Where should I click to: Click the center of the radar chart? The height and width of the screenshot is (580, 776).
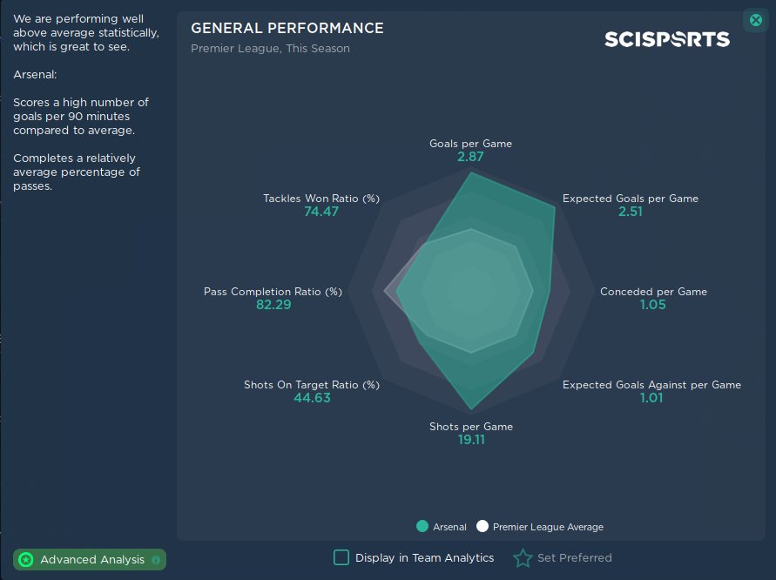tap(471, 291)
